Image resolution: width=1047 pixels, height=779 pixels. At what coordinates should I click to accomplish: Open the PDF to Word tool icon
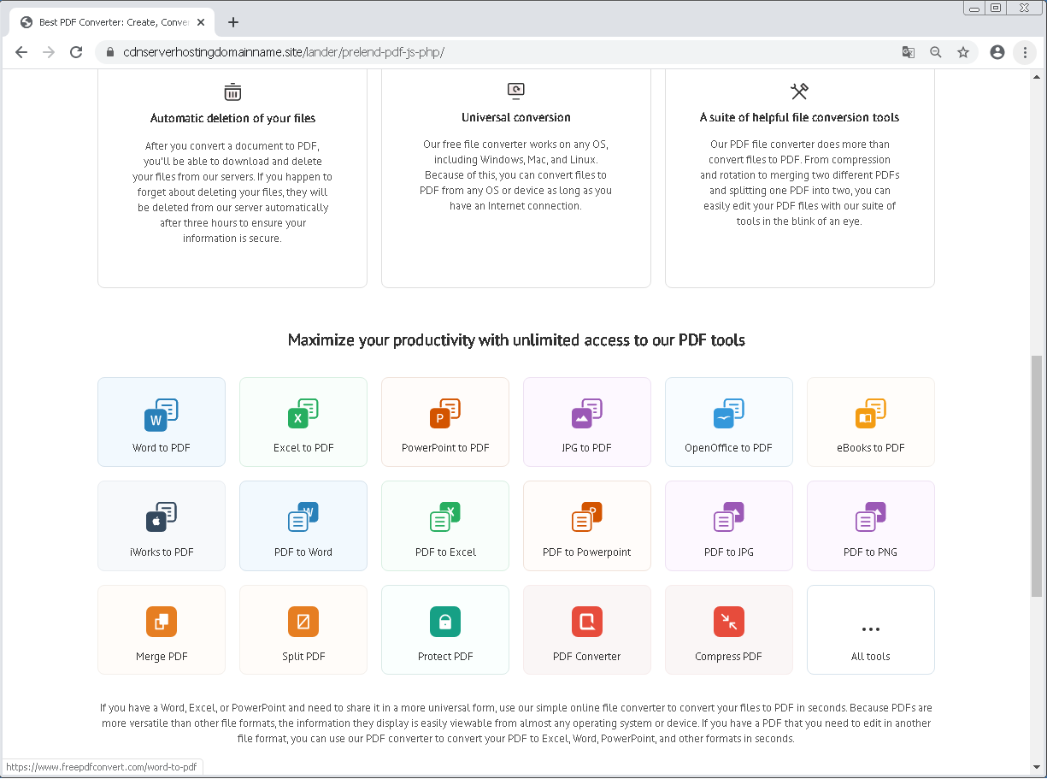click(x=303, y=517)
